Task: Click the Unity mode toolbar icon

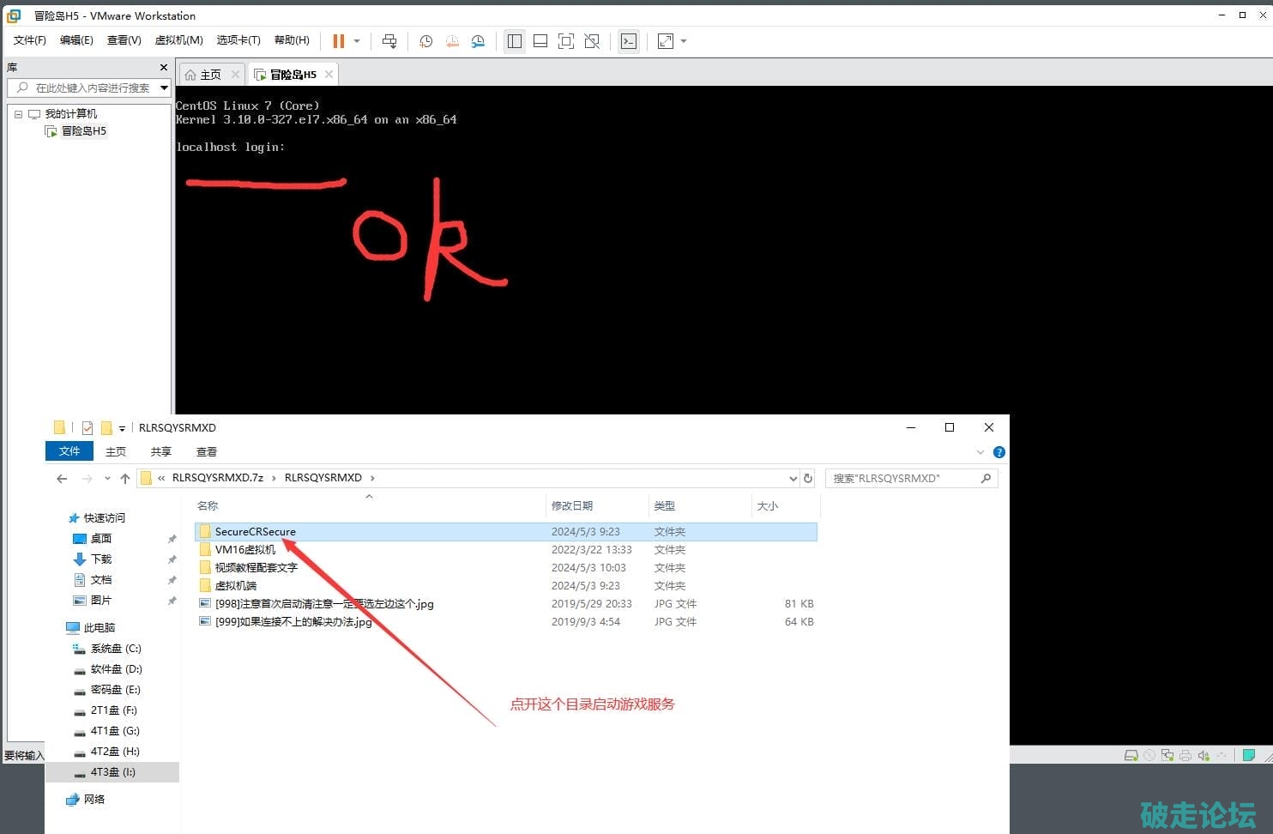Action: pyautogui.click(x=592, y=41)
